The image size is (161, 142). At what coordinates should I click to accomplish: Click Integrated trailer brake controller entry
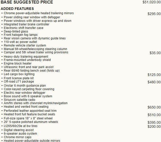click(26, 24)
